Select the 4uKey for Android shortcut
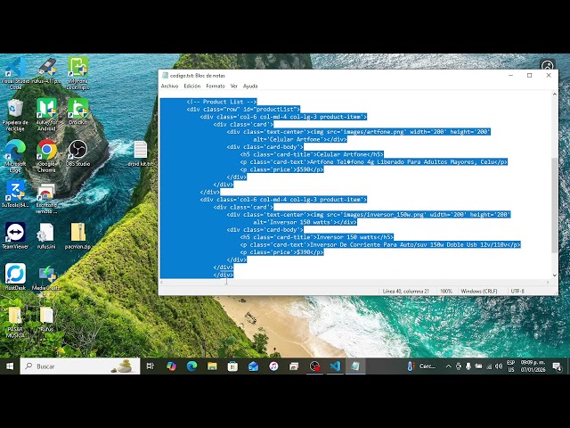570x428 pixels. 46,115
